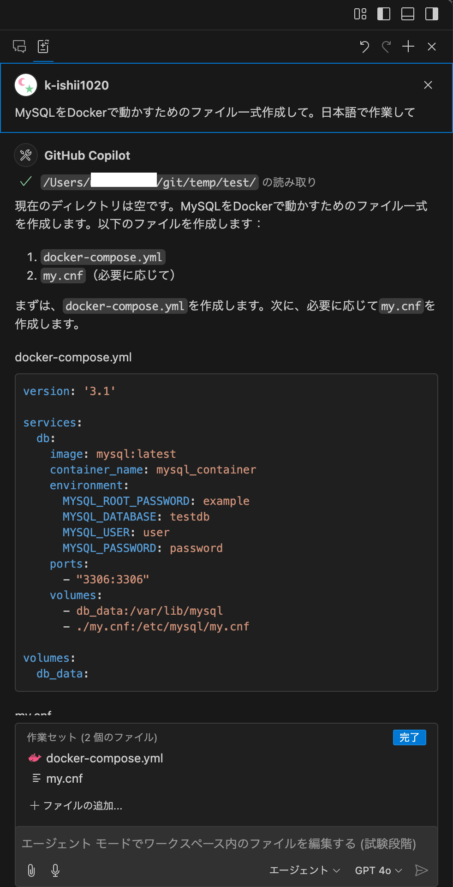Click the inline my.cnf in まずは sentence
Viewport: 453px width, 887px height.
pos(401,306)
